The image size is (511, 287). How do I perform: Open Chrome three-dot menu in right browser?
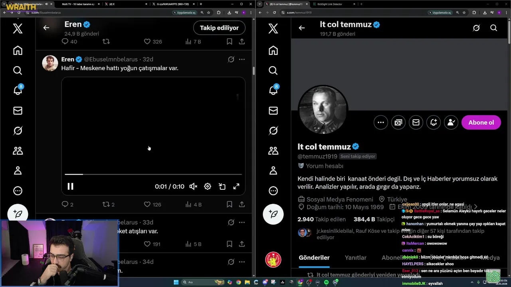(507, 12)
